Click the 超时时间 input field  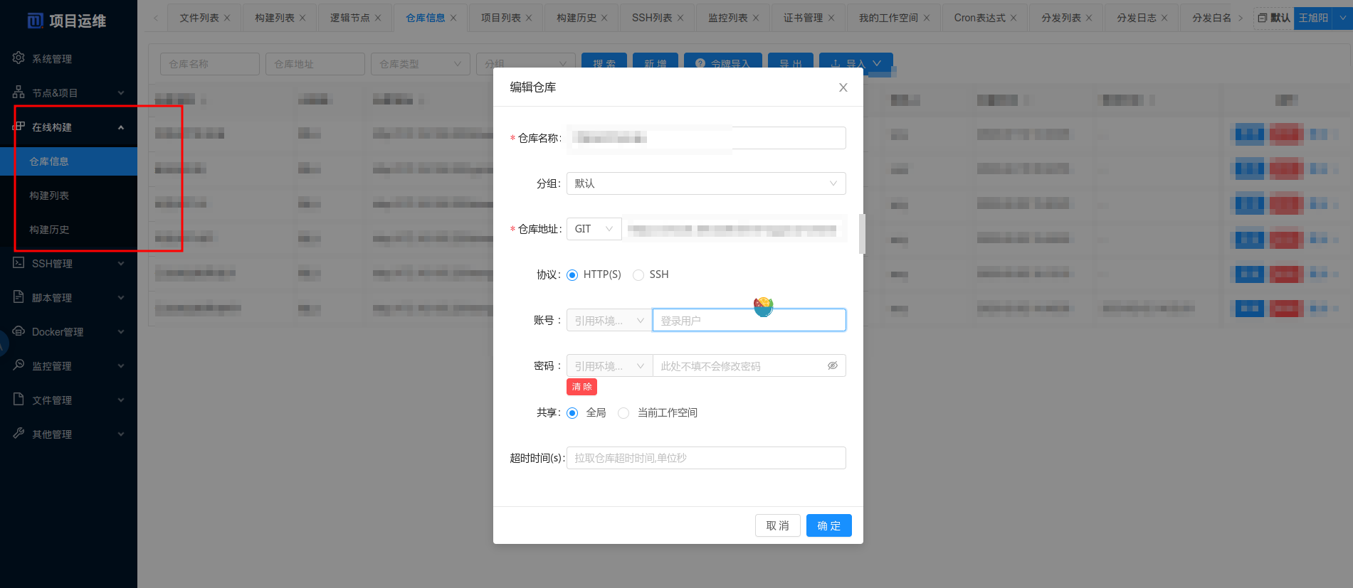tap(705, 458)
